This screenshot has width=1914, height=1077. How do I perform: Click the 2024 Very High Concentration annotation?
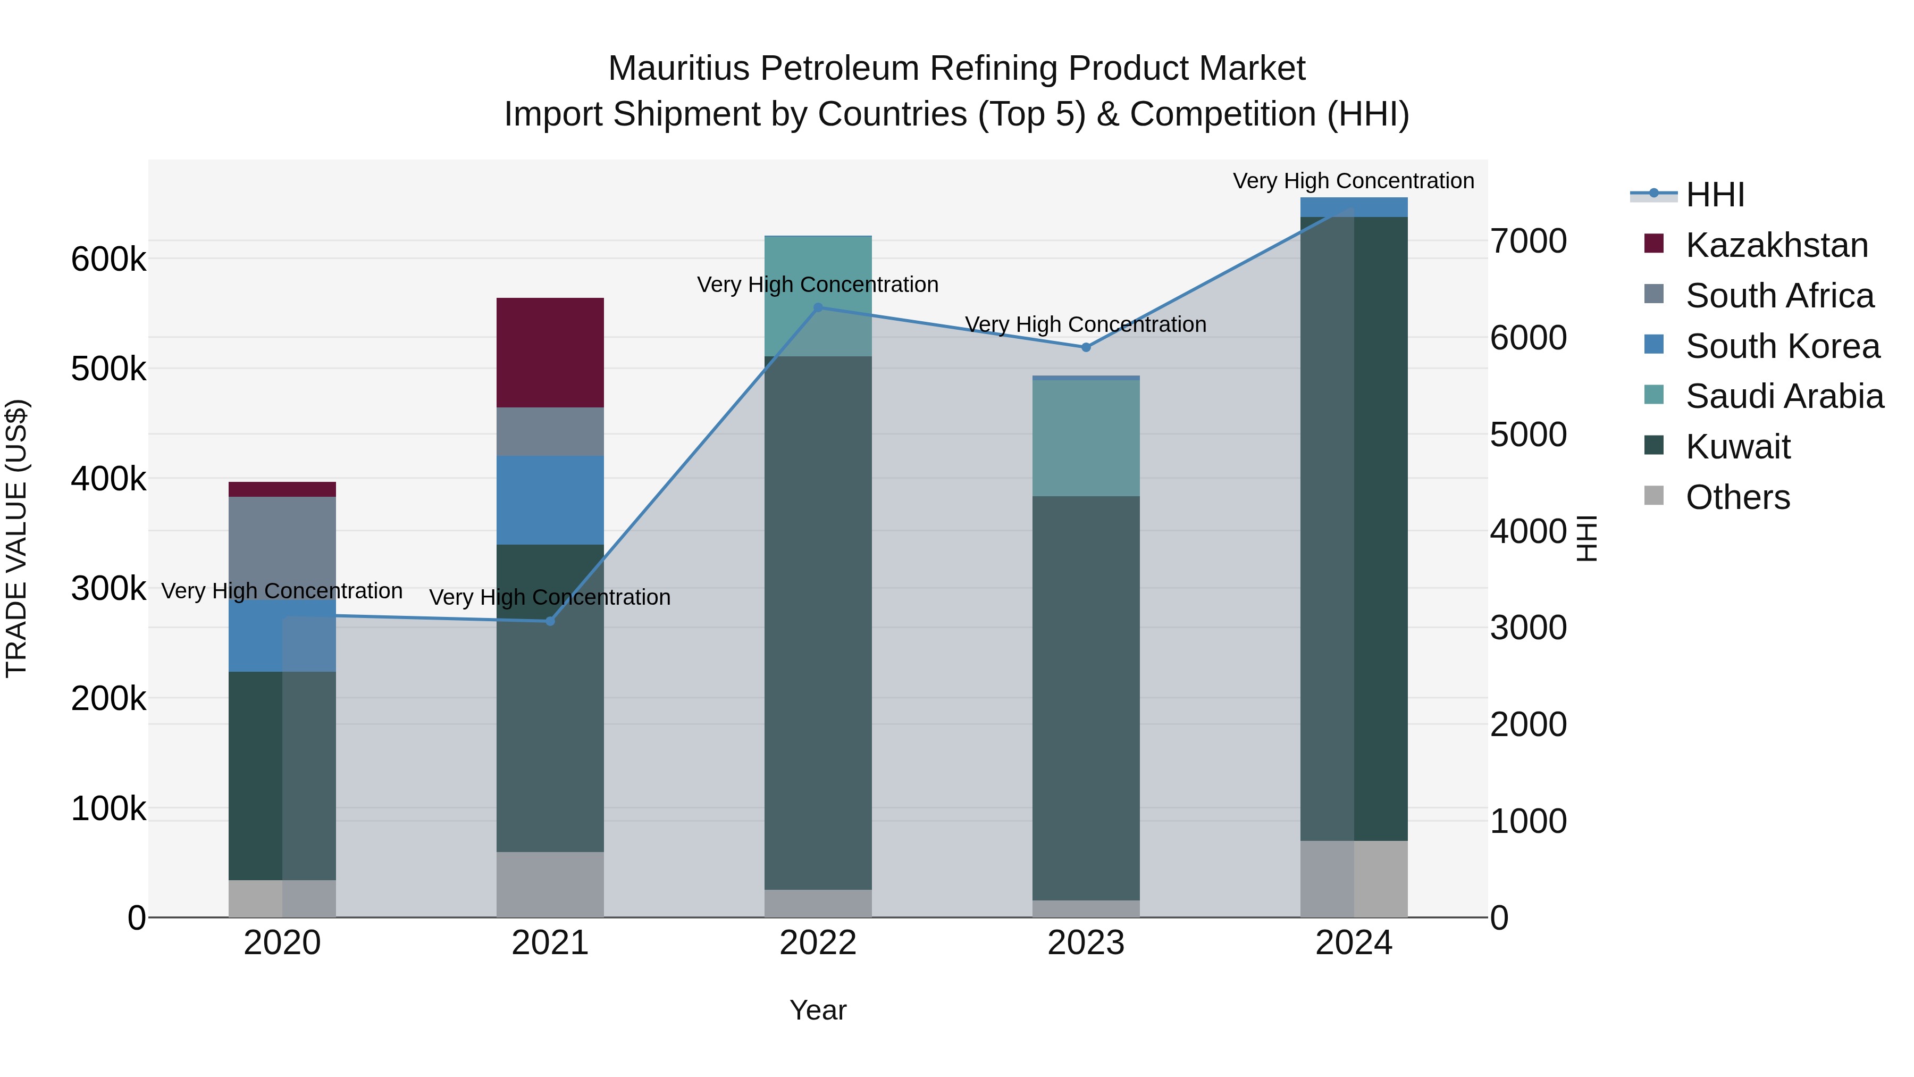pos(1354,181)
